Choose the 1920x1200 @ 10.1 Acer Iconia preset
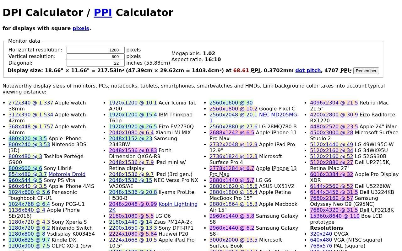Image resolution: width=402 pixels, height=251 pixels. (x=133, y=103)
